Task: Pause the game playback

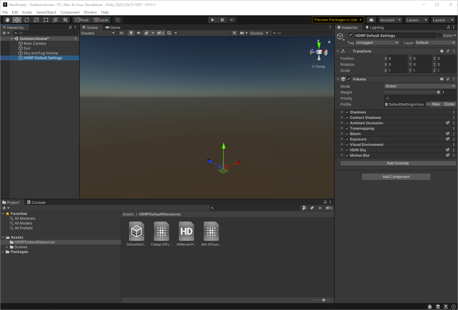Action: pyautogui.click(x=222, y=20)
